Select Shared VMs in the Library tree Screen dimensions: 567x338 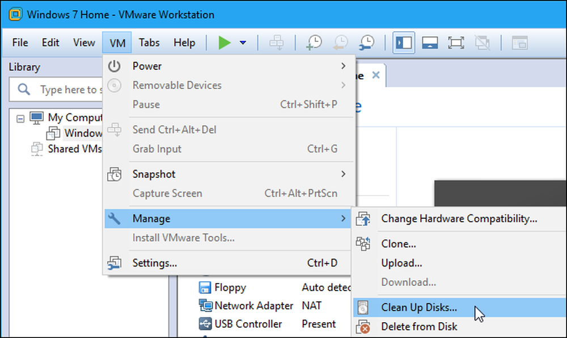(x=75, y=149)
